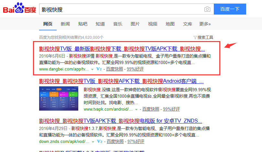The height and width of the screenshot is (152, 262).
Task: Open 百度快照 for the dangbei result
Action: click(x=115, y=69)
